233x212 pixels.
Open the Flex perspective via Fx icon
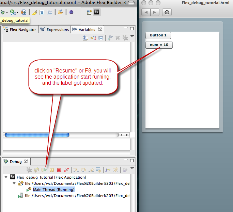[x=97, y=12]
